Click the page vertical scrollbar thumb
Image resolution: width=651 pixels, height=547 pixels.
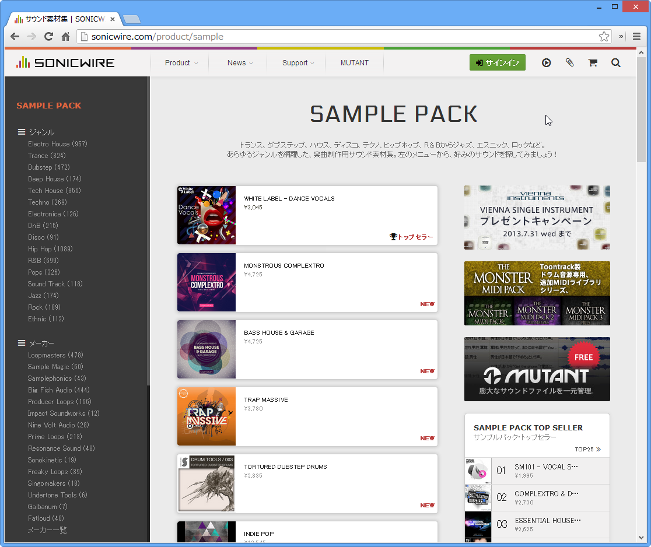click(x=642, y=110)
